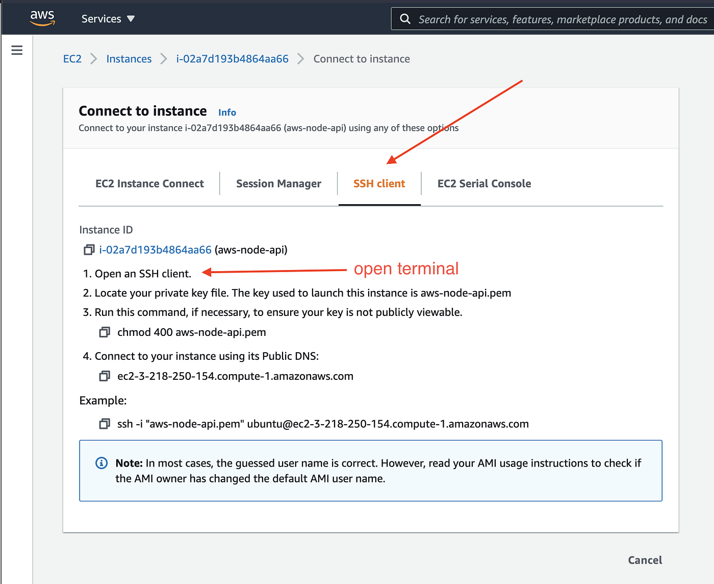Viewport: 714px width, 584px height.
Task: Switch to the Session Manager tab
Action: pos(278,183)
